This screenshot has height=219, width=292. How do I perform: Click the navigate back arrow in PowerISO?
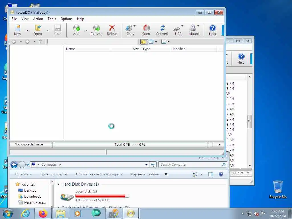(x=14, y=42)
